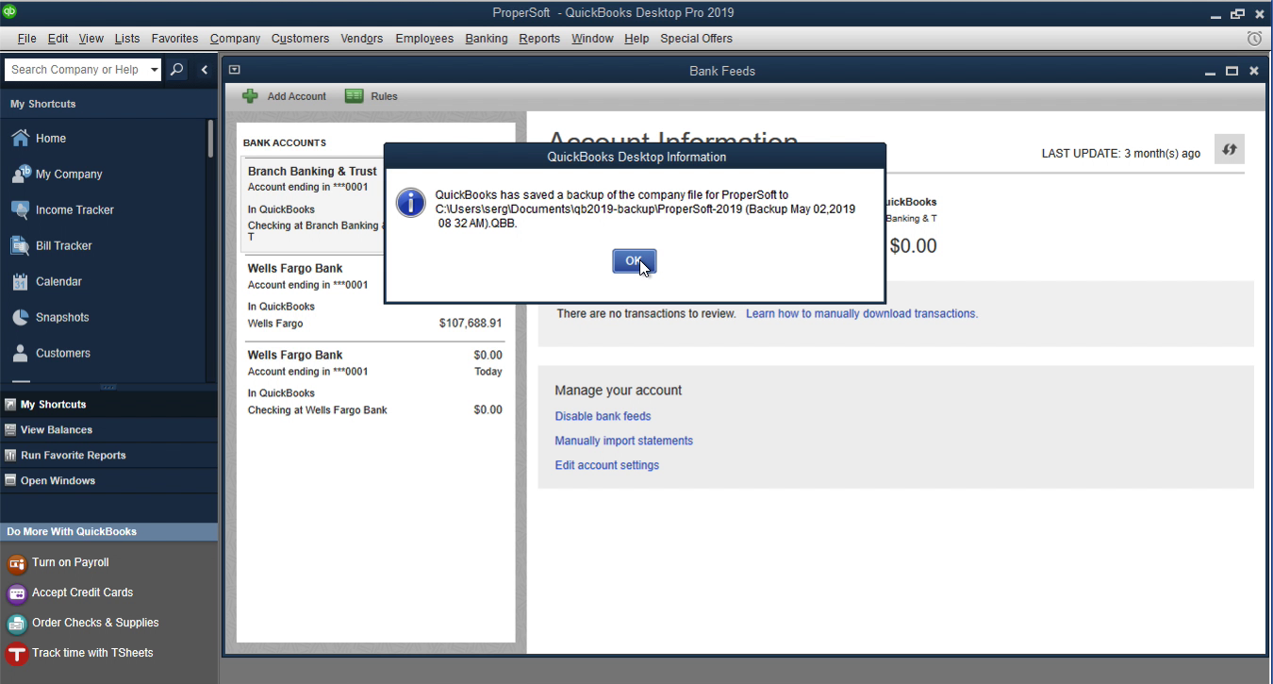Click Learn how to manually download transactions link
This screenshot has width=1273, height=684.
[x=862, y=313]
